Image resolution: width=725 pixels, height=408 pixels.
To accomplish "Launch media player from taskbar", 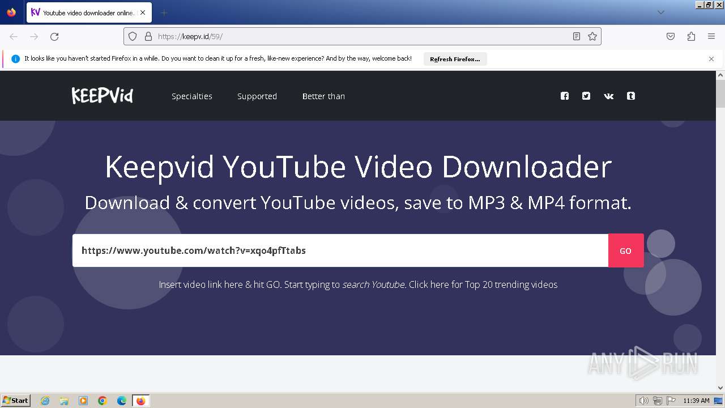I will pyautogui.click(x=83, y=401).
